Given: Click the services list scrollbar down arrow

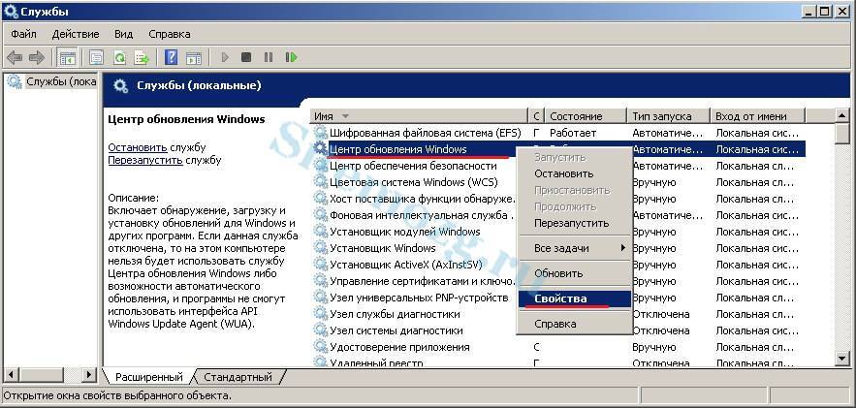Looking at the screenshot, I should coord(842,360).
